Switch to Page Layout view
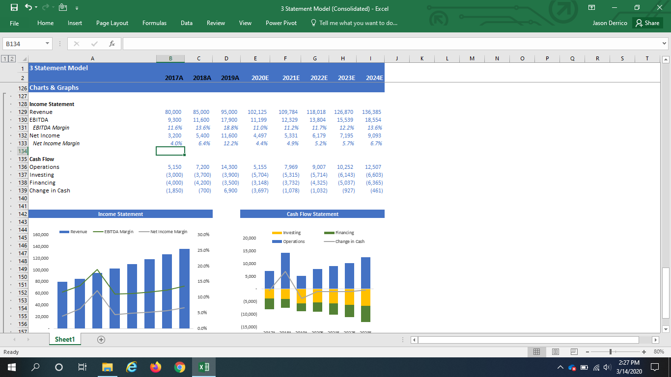The width and height of the screenshot is (671, 377). 556,351
